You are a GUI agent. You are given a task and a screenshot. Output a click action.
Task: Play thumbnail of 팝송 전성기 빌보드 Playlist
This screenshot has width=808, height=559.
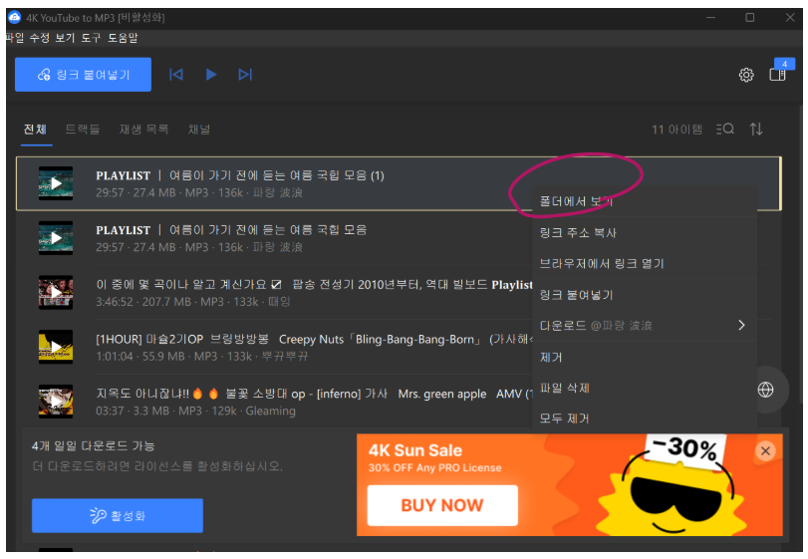click(x=56, y=293)
